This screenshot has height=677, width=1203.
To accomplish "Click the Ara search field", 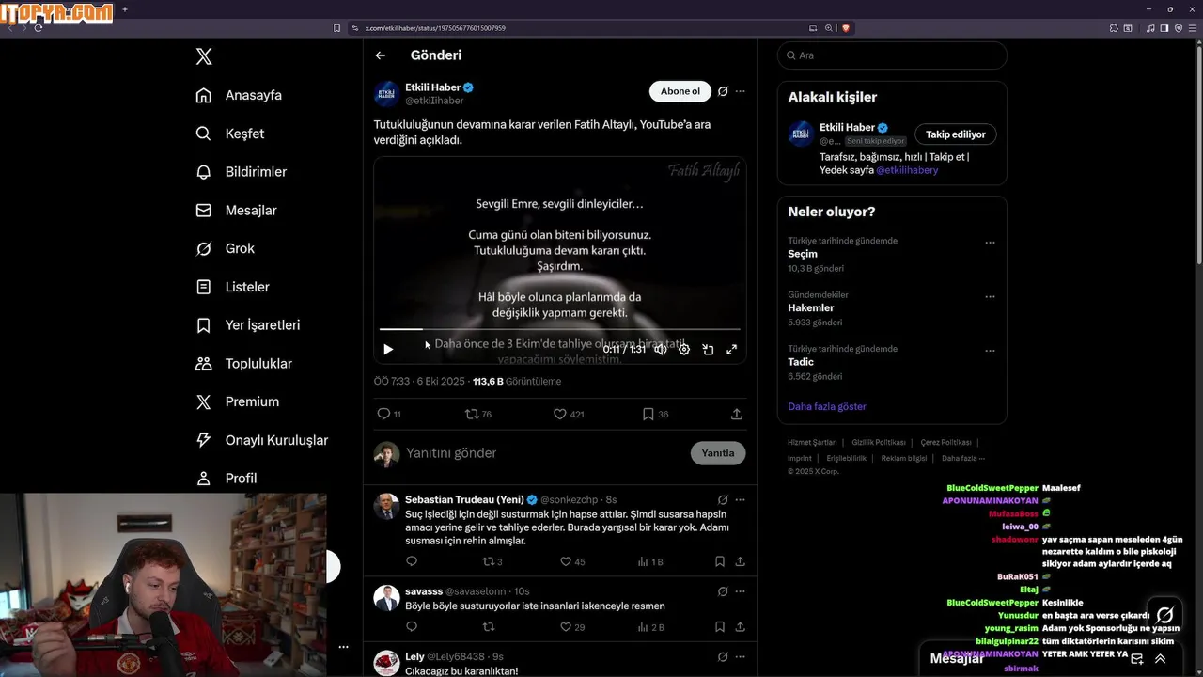I will [x=892, y=55].
